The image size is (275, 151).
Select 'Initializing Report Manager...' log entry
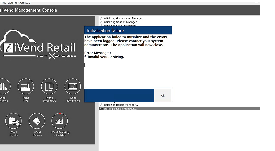120,105
